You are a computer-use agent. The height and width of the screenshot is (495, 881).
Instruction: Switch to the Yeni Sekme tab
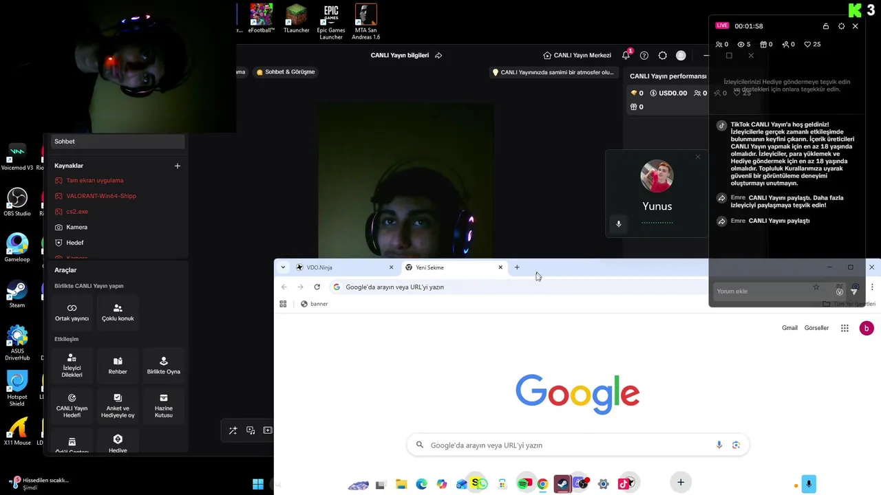(453, 267)
